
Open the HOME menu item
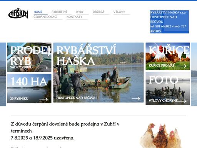(x=38, y=12)
